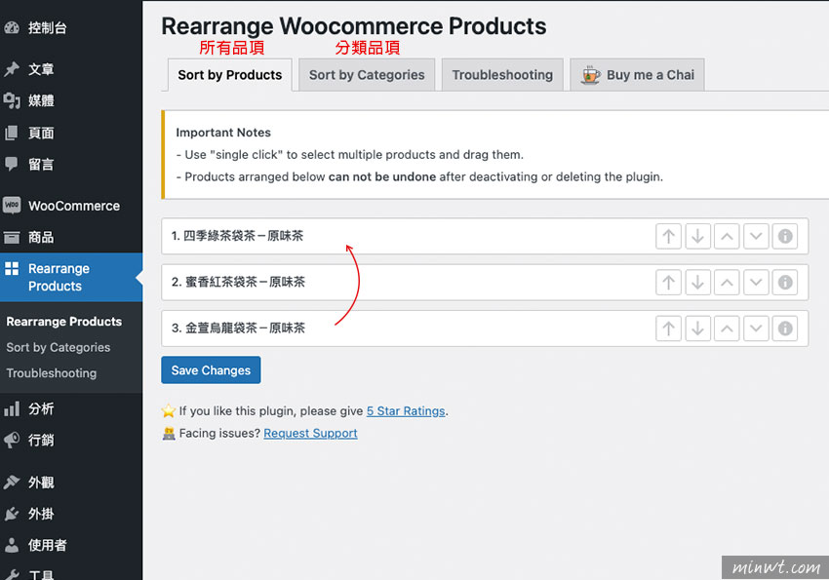Click the user icon beside 使用者
This screenshot has height=580, width=829.
pyautogui.click(x=12, y=545)
